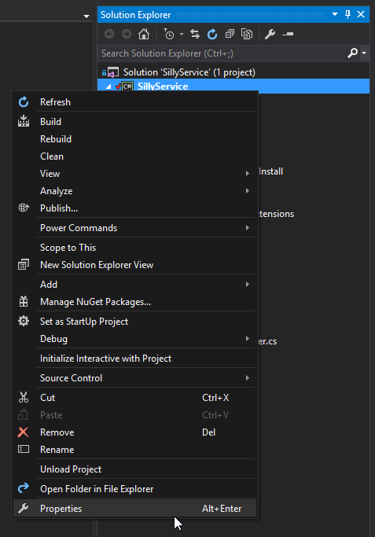Select the SillyService project row

233,86
